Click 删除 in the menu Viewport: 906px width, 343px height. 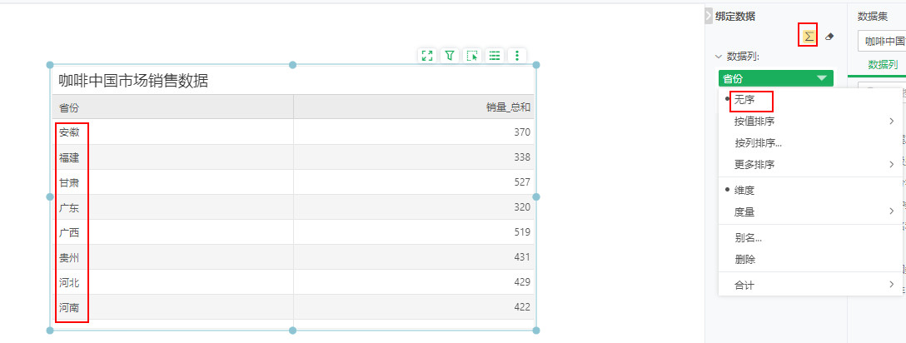tap(745, 260)
